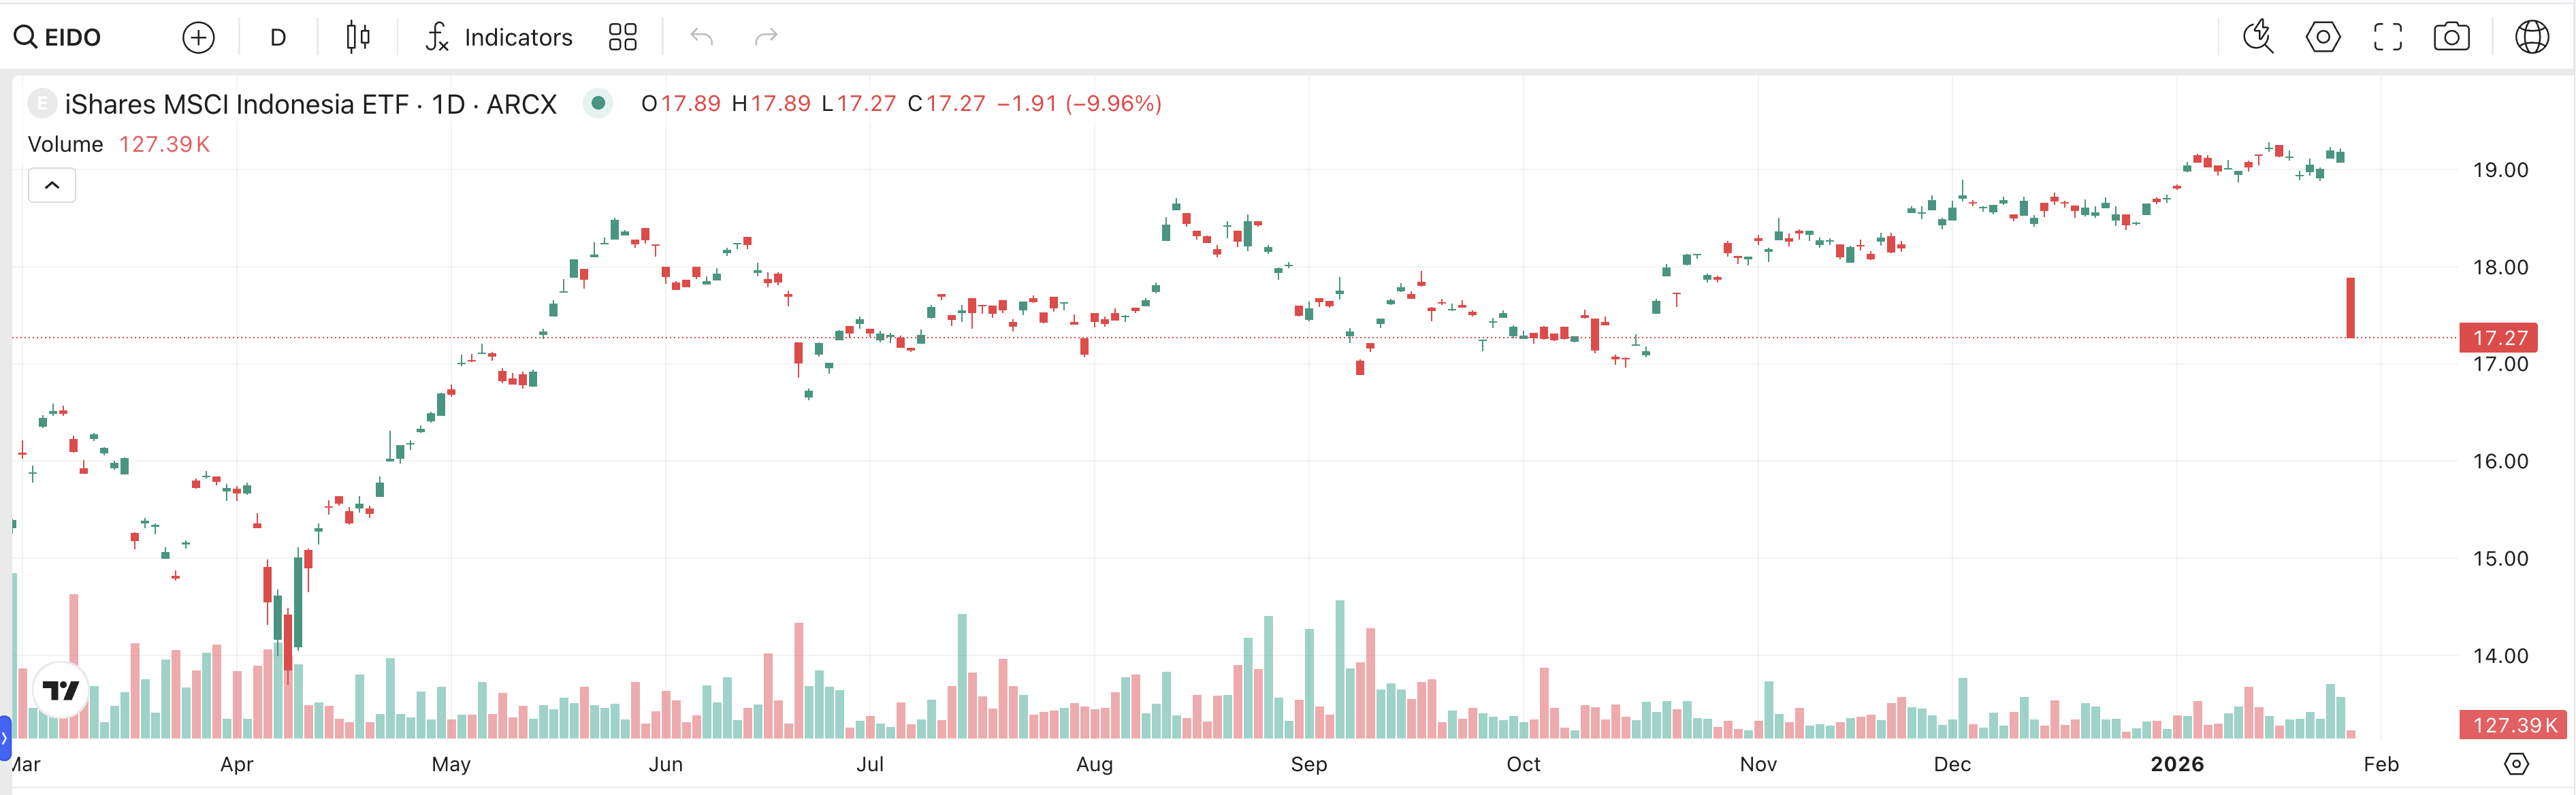Click the 17.27 current price label
The height and width of the screenshot is (795, 2576).
(2498, 338)
